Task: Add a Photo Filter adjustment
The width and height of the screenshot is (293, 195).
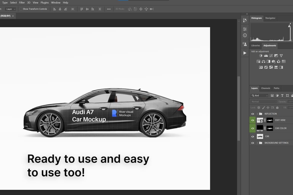Action: point(273,61)
